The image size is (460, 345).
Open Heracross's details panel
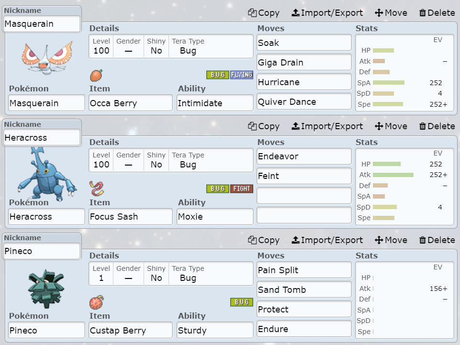point(171,160)
